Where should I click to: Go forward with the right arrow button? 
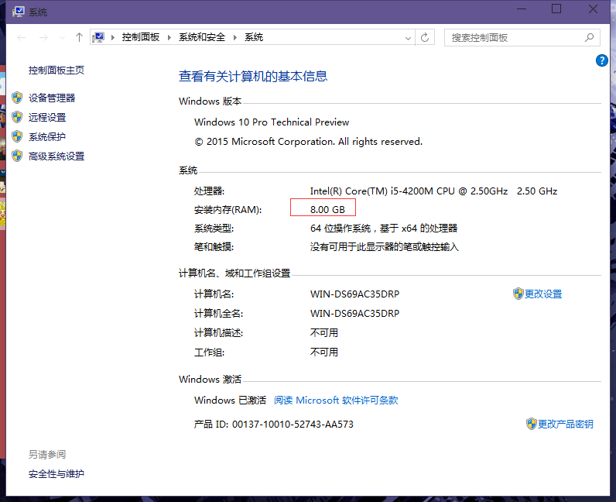point(43,37)
